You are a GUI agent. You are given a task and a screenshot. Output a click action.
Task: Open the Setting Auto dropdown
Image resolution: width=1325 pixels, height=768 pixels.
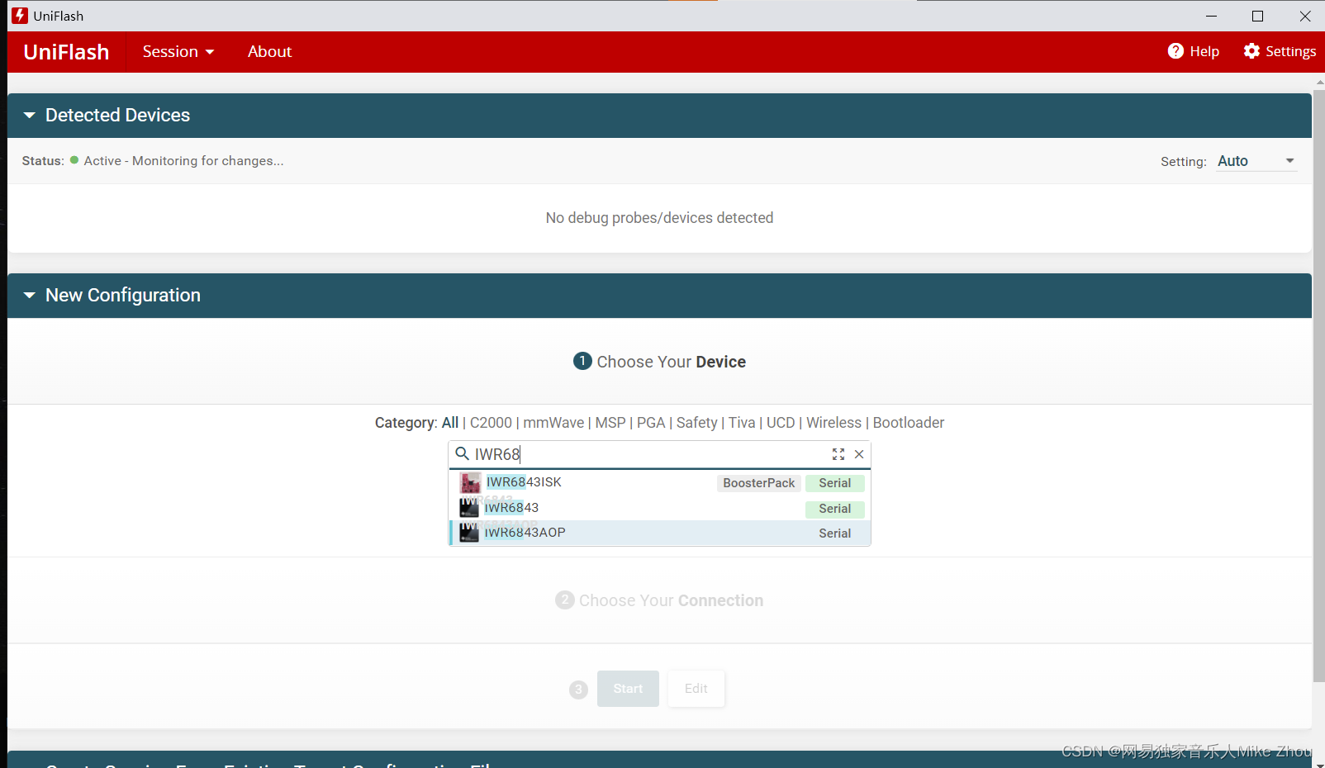pos(1256,161)
